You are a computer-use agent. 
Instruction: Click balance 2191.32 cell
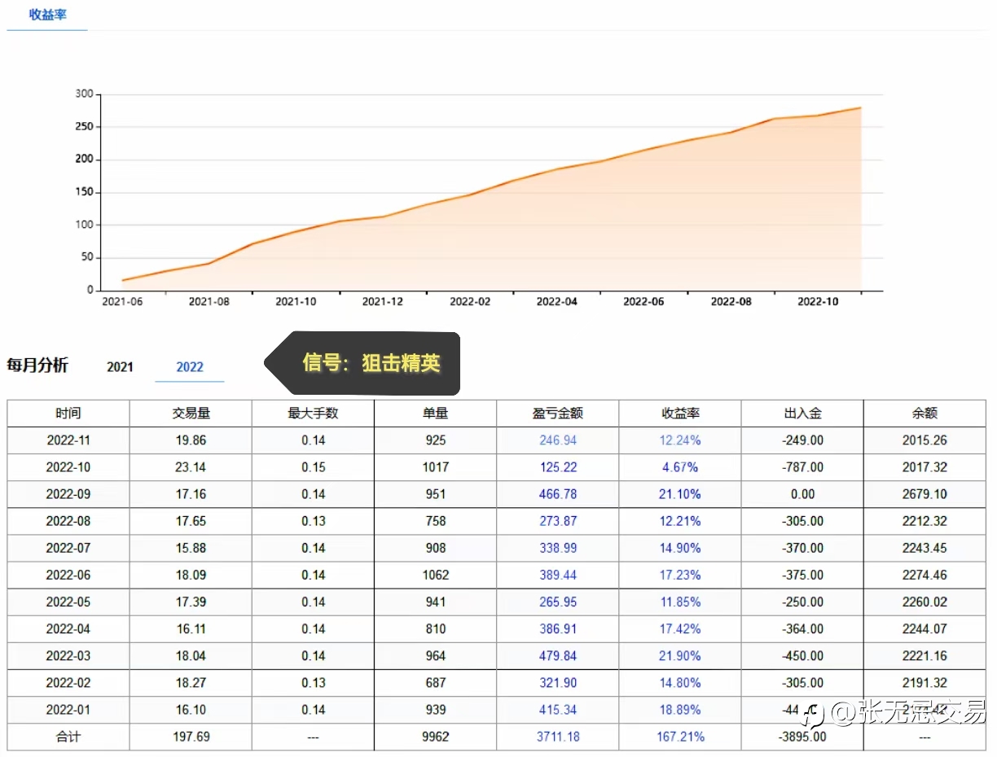point(925,683)
